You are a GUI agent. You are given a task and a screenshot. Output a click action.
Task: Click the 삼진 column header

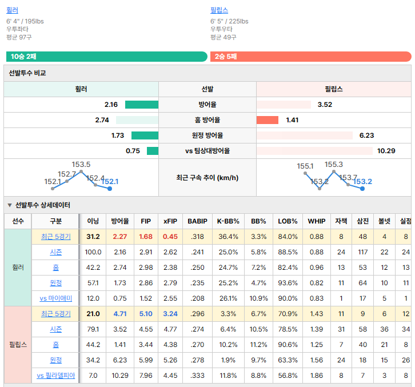pyautogui.click(x=362, y=221)
